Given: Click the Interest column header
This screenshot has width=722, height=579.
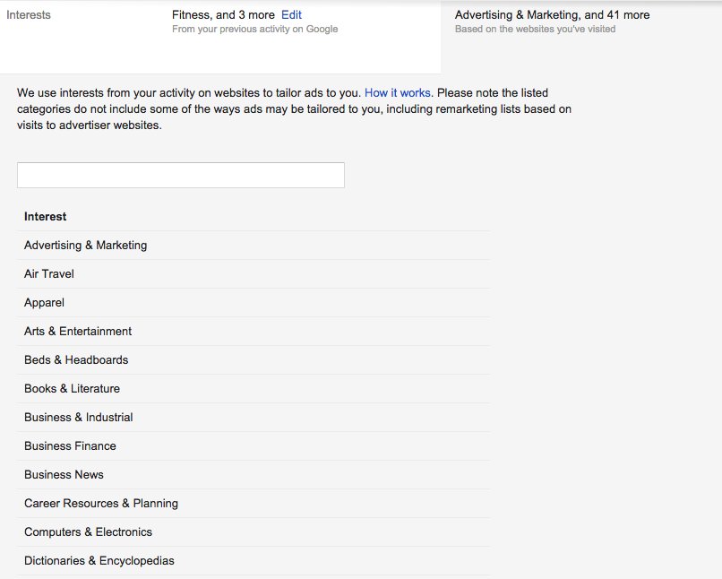Looking at the screenshot, I should click(x=46, y=217).
